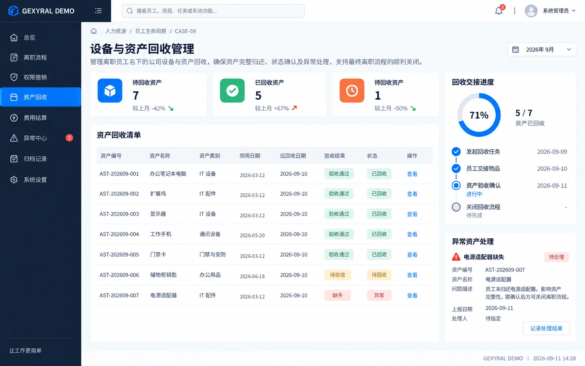Select the active 资产回收 sidebar item

(x=41, y=97)
